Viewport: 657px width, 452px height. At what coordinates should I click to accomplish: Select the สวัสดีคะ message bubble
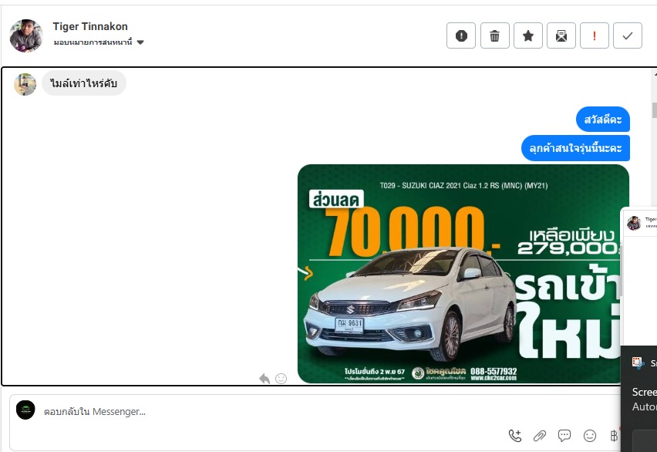click(603, 120)
